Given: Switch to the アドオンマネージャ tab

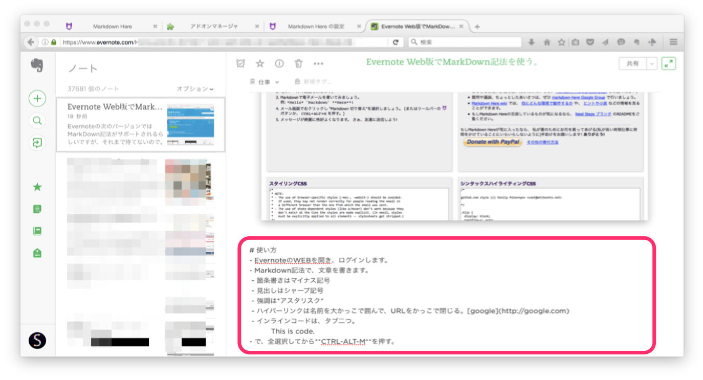Looking at the screenshot, I should click(214, 26).
